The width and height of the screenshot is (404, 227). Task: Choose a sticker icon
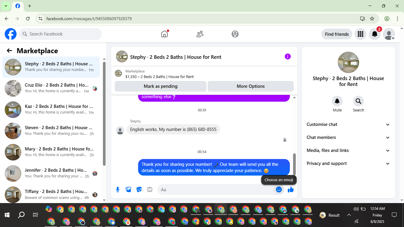(x=139, y=189)
